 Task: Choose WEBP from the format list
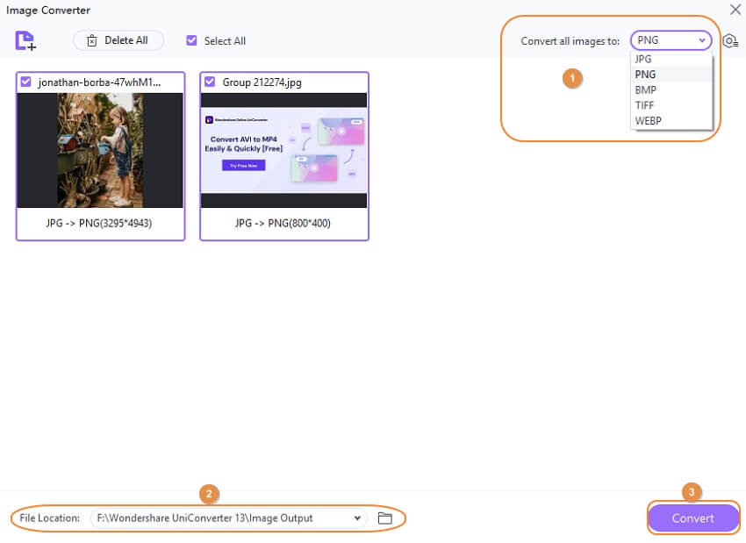pyautogui.click(x=671, y=121)
